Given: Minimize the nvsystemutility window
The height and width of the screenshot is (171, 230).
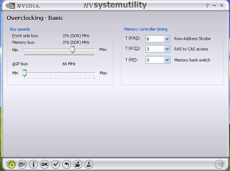Looking at the screenshot, I should (x=214, y=6).
